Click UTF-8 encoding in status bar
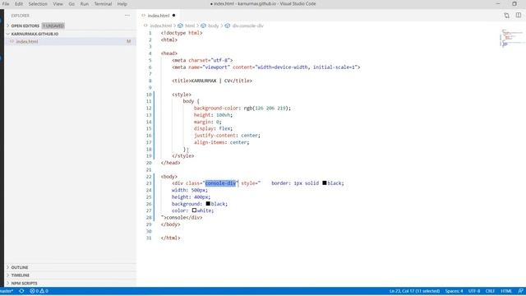Image resolution: width=526 pixels, height=296 pixels. pos(474,291)
